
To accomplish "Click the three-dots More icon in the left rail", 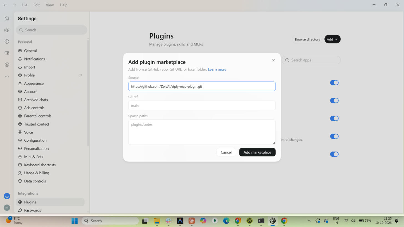I will click(x=7, y=76).
